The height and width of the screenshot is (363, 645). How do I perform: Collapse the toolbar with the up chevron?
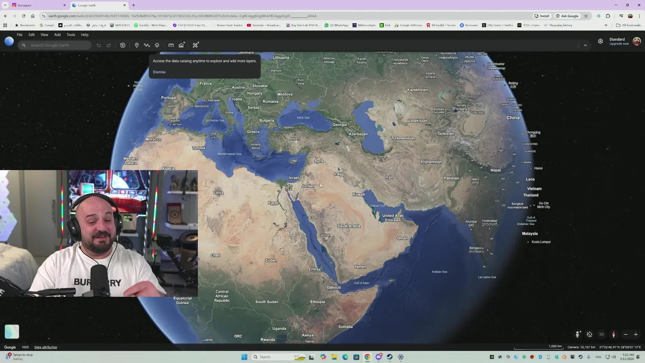tap(585, 45)
